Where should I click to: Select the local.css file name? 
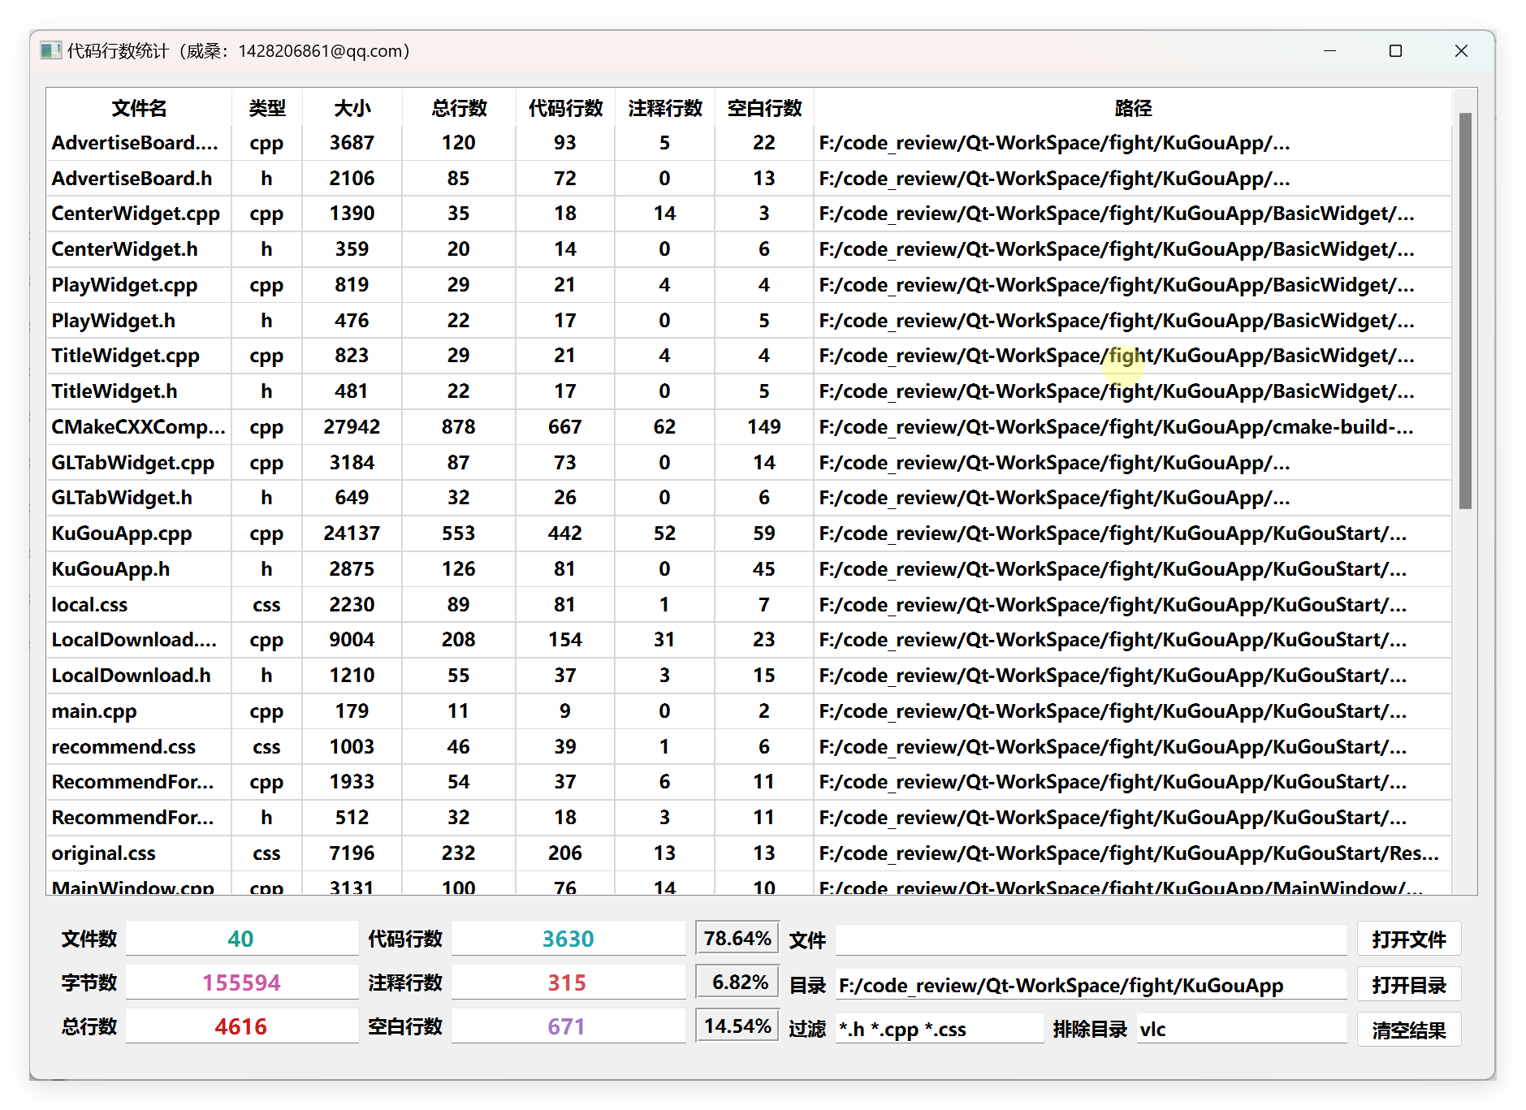coord(89,605)
